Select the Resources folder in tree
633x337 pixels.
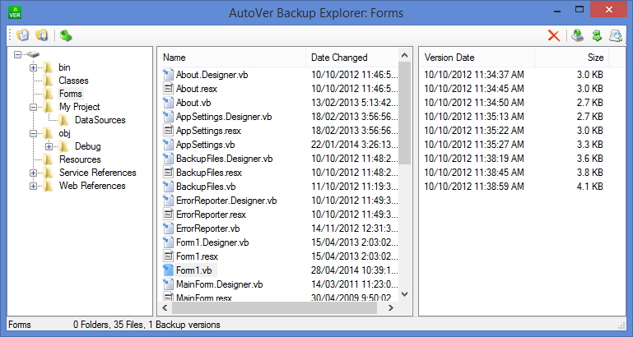[x=80, y=159]
